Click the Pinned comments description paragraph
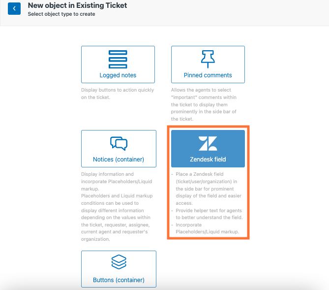329x290 pixels. click(x=204, y=104)
